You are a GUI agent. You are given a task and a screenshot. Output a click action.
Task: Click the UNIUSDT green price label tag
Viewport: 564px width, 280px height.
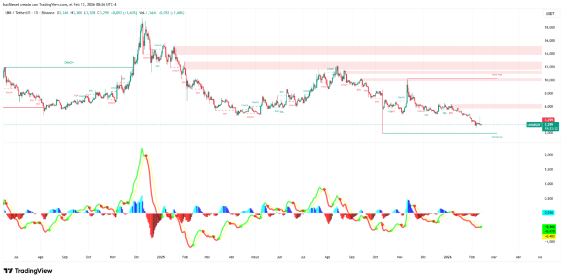point(535,124)
